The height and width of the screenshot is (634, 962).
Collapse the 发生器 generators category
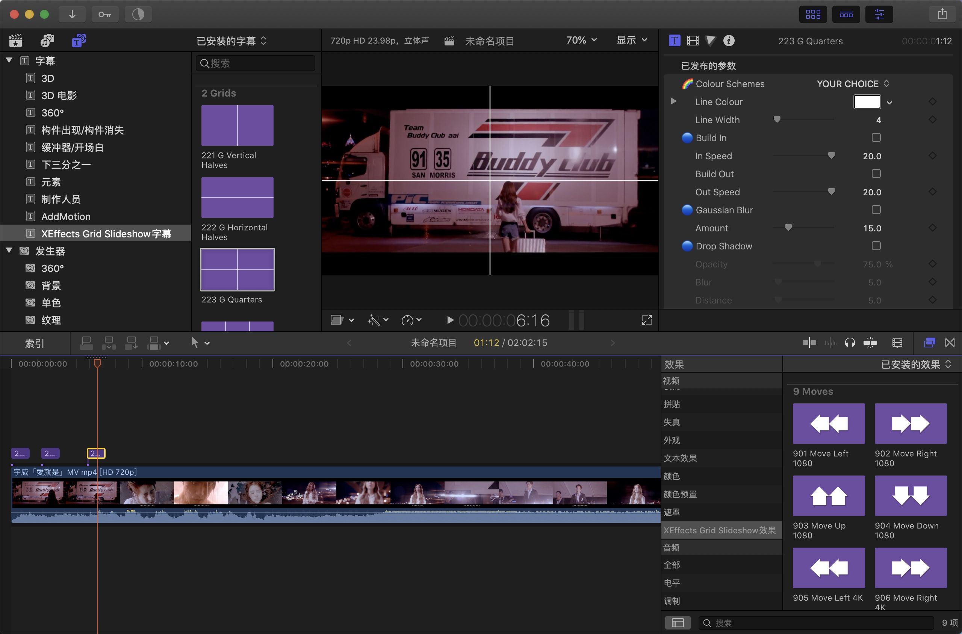[x=9, y=251]
